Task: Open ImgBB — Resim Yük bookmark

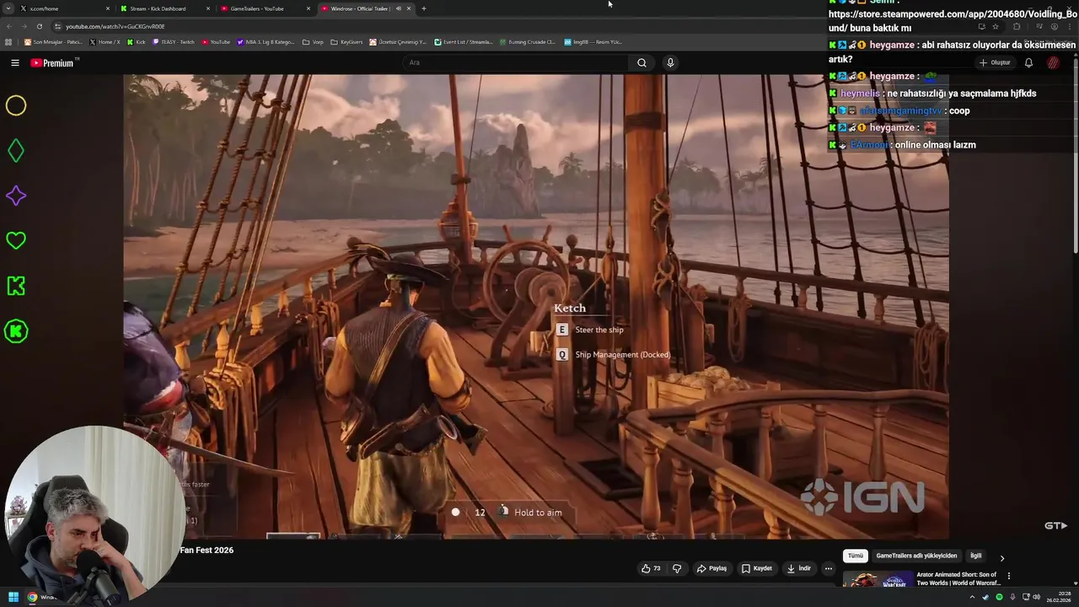Action: [593, 41]
